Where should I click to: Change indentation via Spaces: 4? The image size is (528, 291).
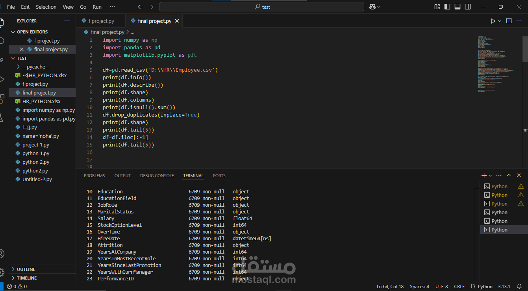(419, 286)
